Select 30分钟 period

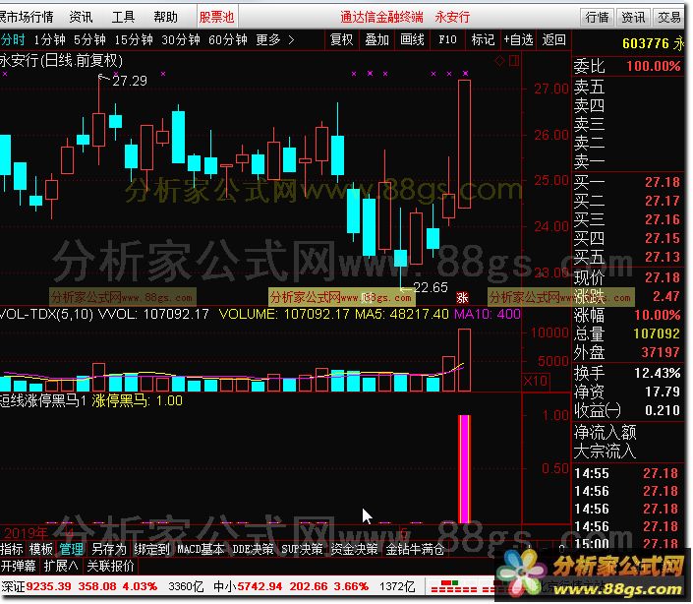(x=180, y=39)
